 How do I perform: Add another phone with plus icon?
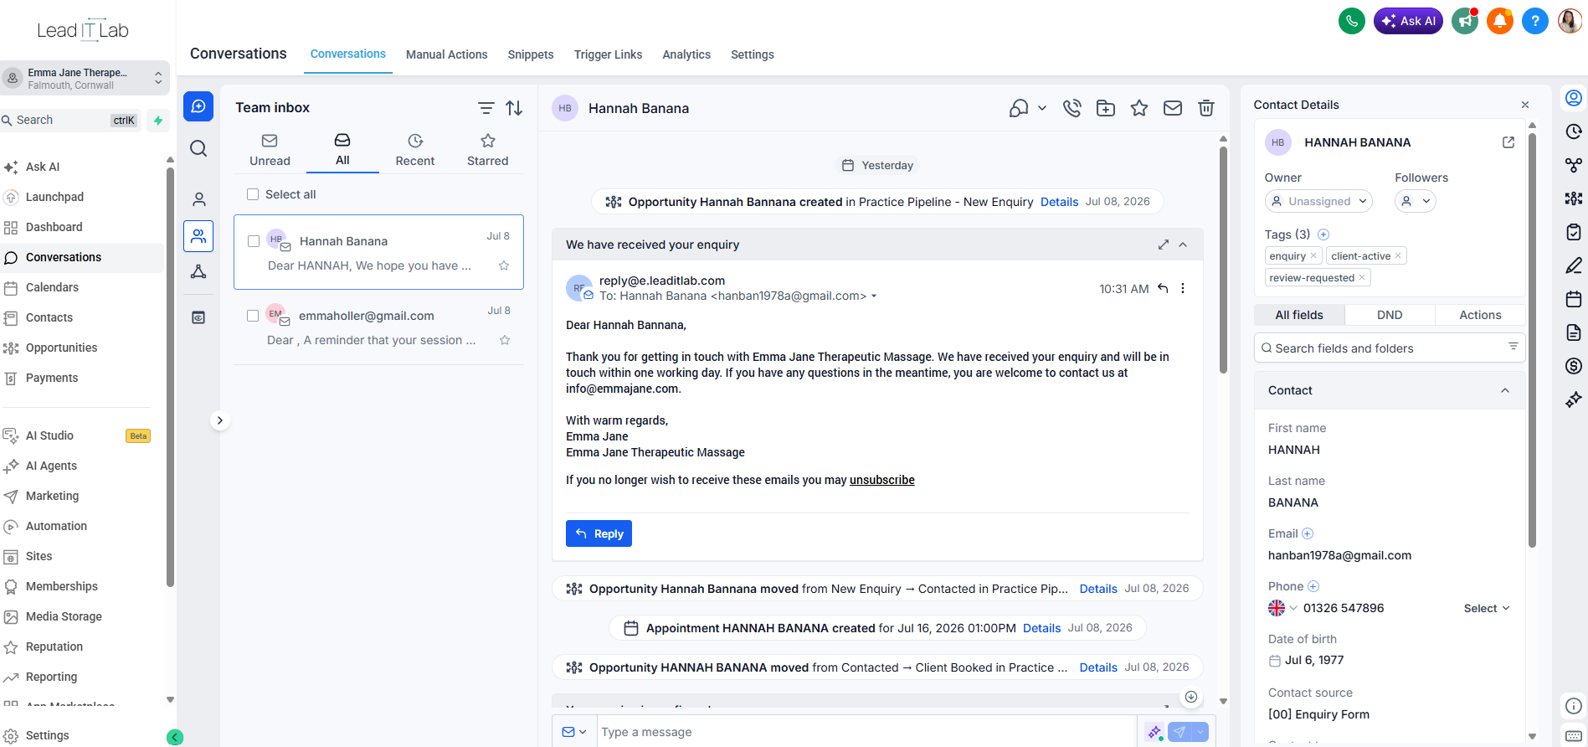click(1313, 586)
